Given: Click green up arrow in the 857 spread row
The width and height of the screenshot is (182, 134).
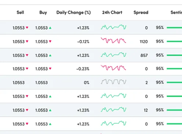Looking at the screenshot, I should pos(50,56).
